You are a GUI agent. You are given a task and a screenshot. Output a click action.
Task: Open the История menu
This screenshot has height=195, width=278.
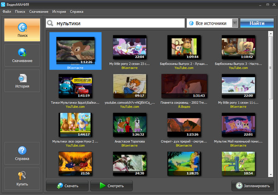click(x=59, y=12)
